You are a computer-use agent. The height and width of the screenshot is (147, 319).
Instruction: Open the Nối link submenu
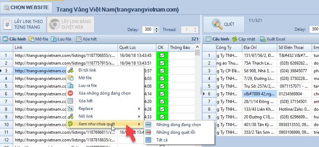pos(105,117)
